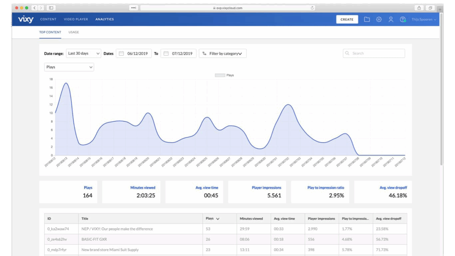Screen dimensions: 455x256
Task: Show Safari tab overview icon
Action: click(x=430, y=8)
